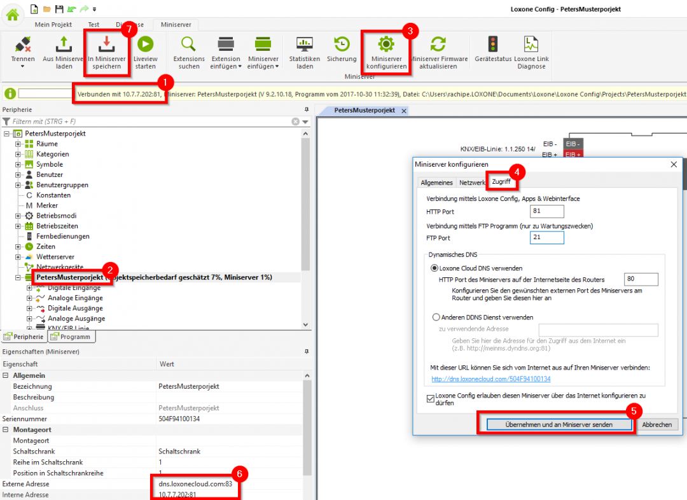The width and height of the screenshot is (687, 500).
Task: Expand the Benutzergruppen tree node
Action: 18,185
